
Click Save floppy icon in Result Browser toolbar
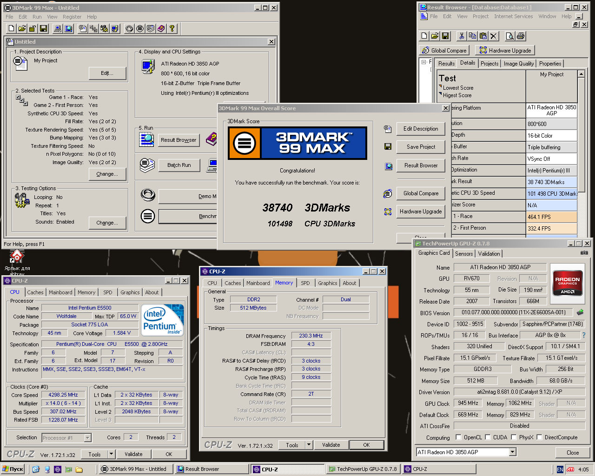(445, 36)
